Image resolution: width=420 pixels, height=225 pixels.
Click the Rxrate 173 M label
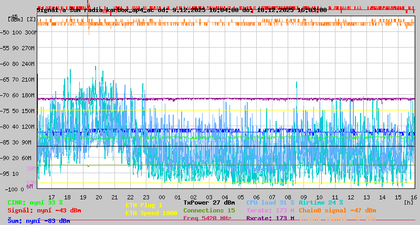270,218
